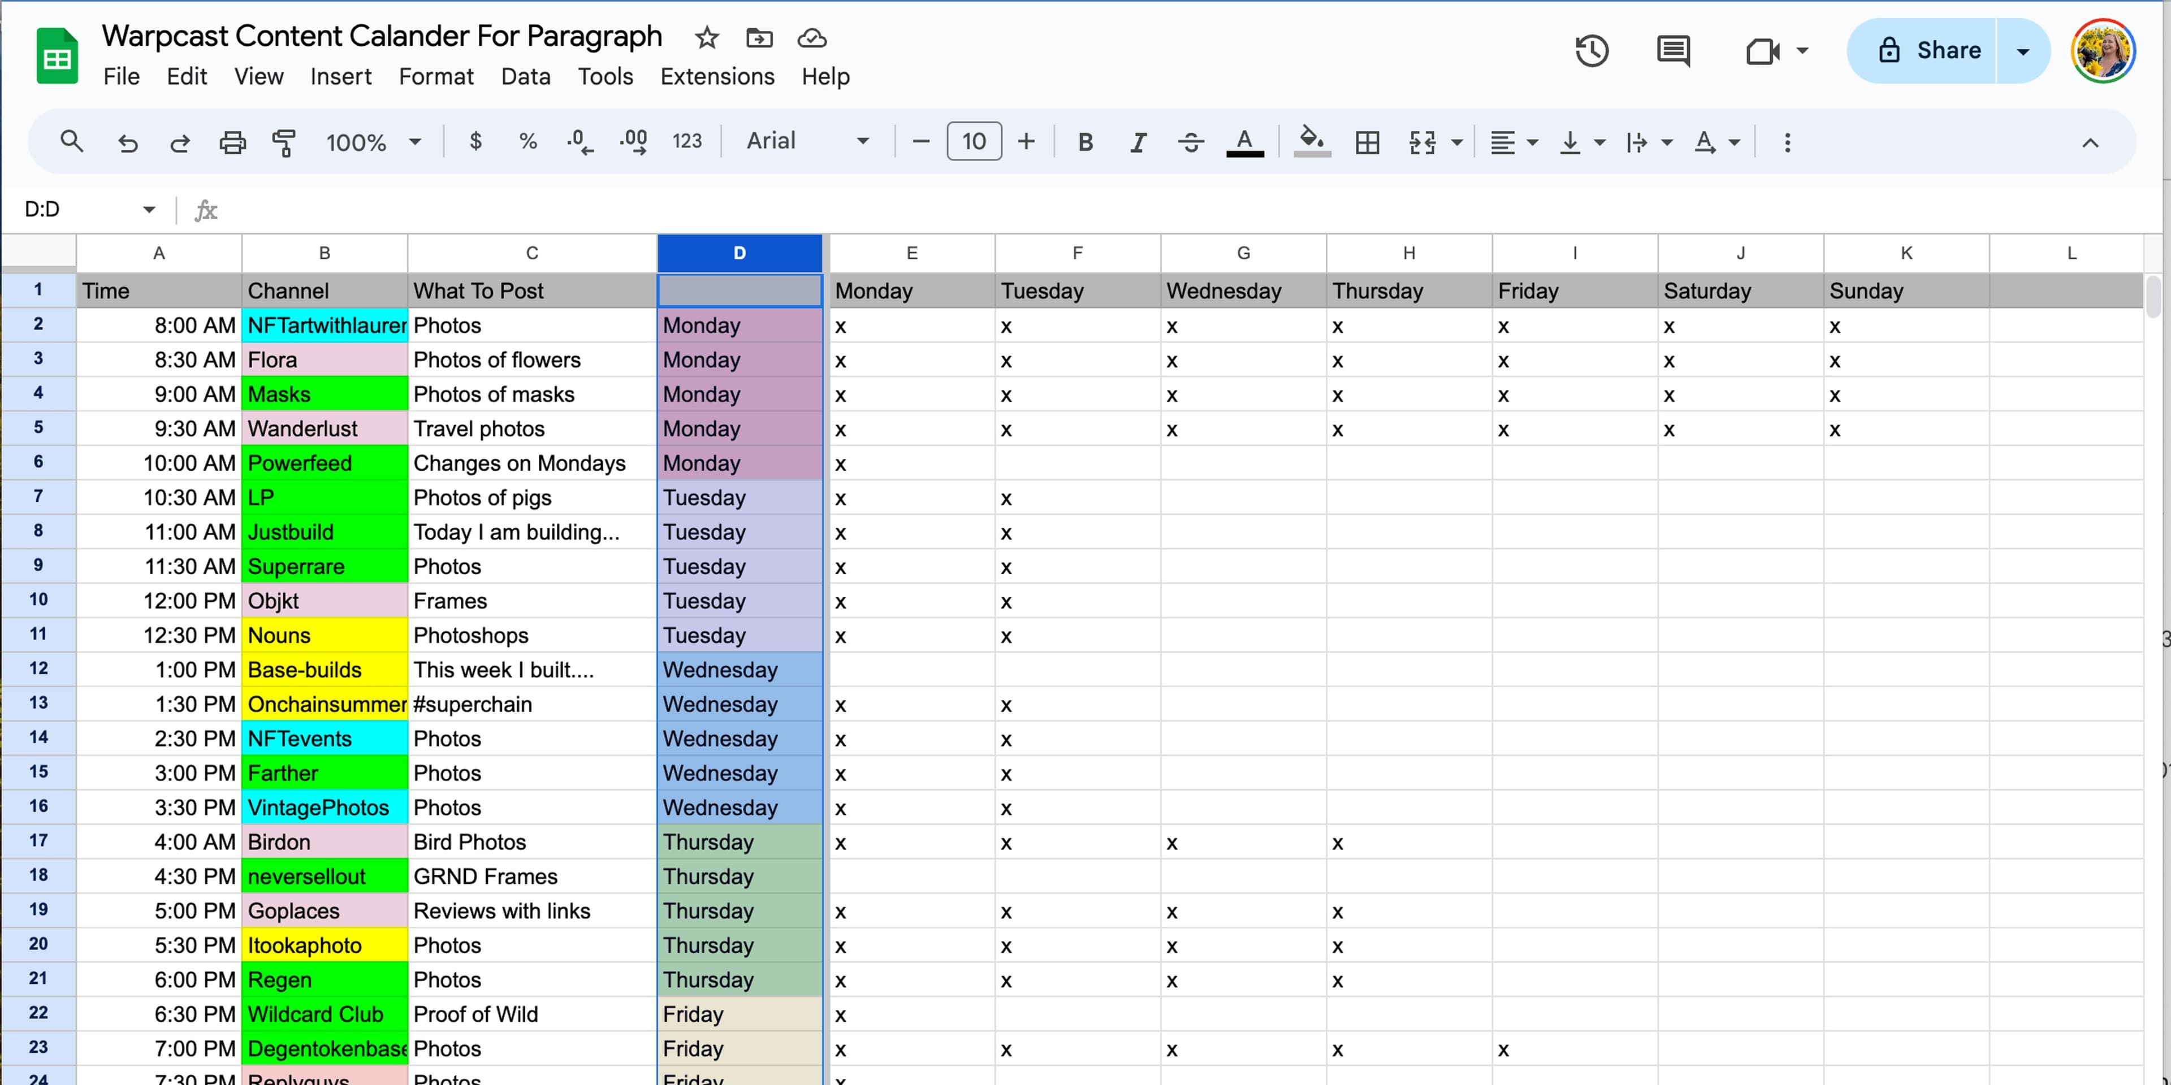Screen dimensions: 2171x1085
Task: Open the Help menu
Action: click(x=825, y=77)
